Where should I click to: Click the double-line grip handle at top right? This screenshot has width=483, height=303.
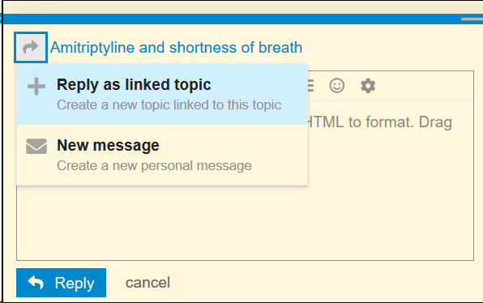coord(472,19)
